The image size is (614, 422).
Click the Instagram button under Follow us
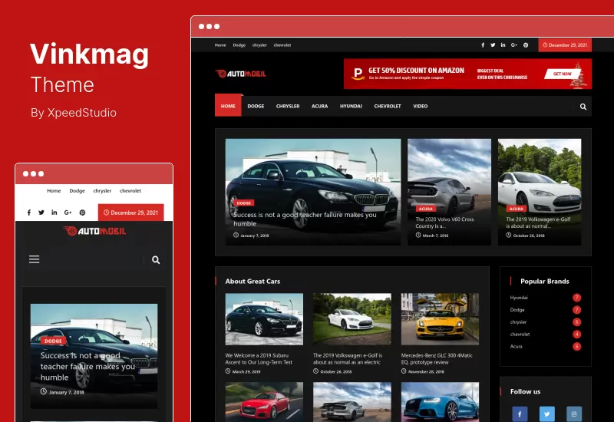(573, 414)
